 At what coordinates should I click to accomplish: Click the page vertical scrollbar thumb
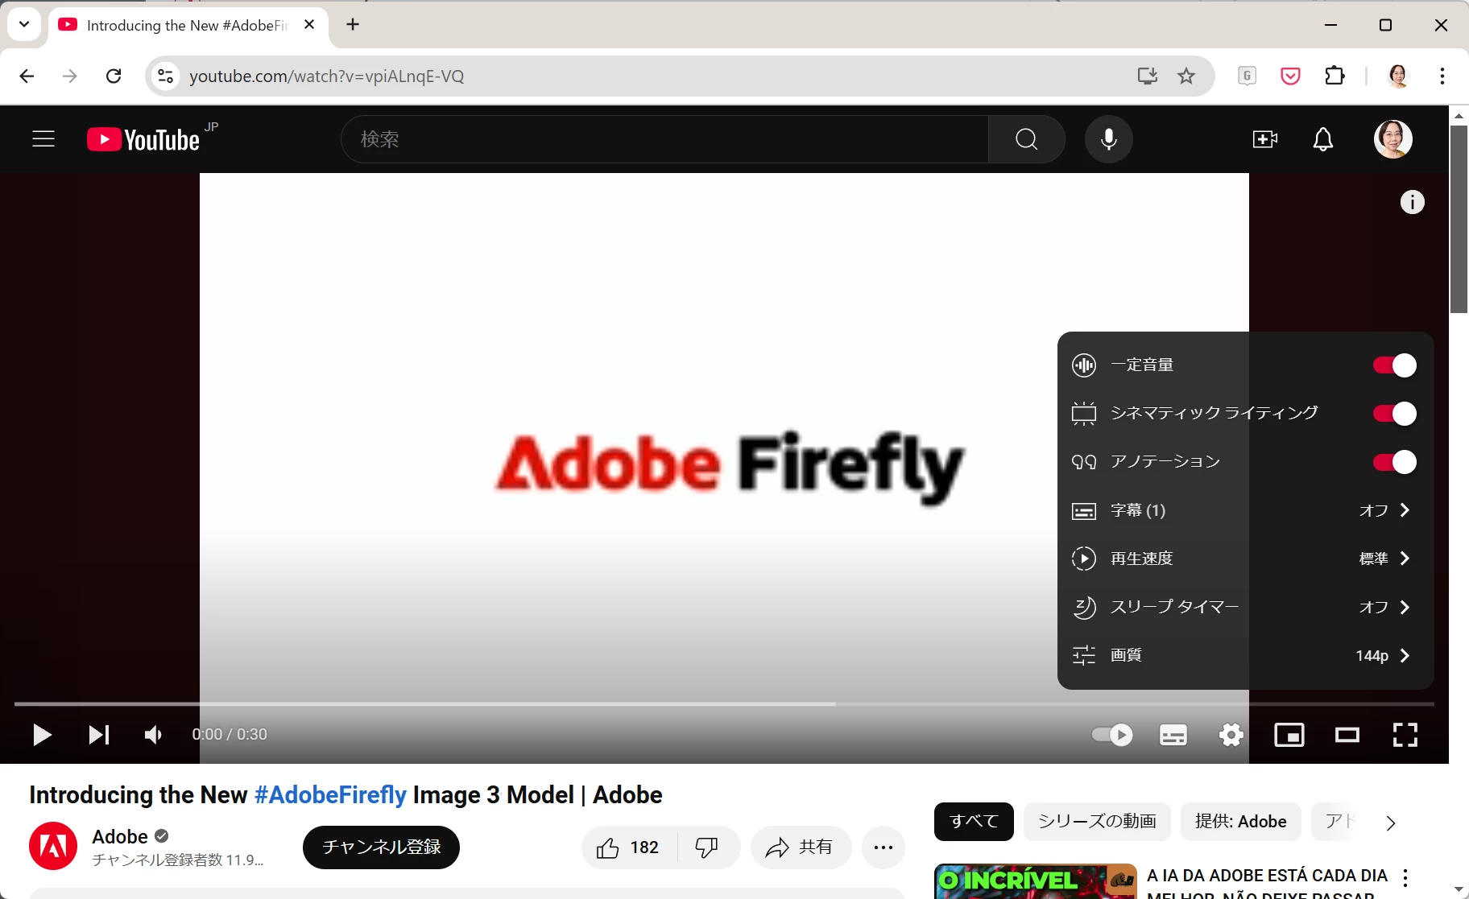click(1459, 219)
